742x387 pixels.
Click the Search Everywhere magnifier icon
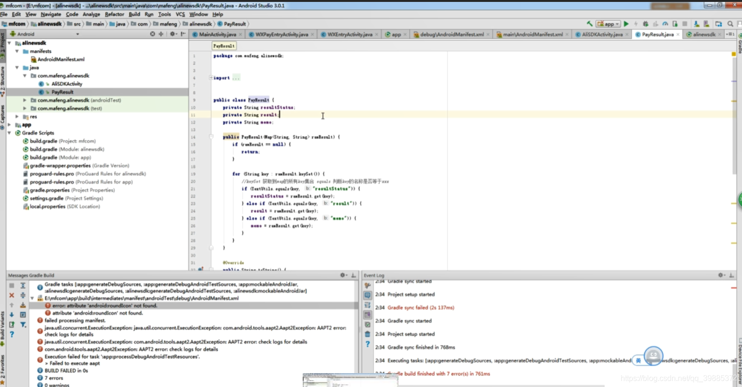(x=730, y=23)
